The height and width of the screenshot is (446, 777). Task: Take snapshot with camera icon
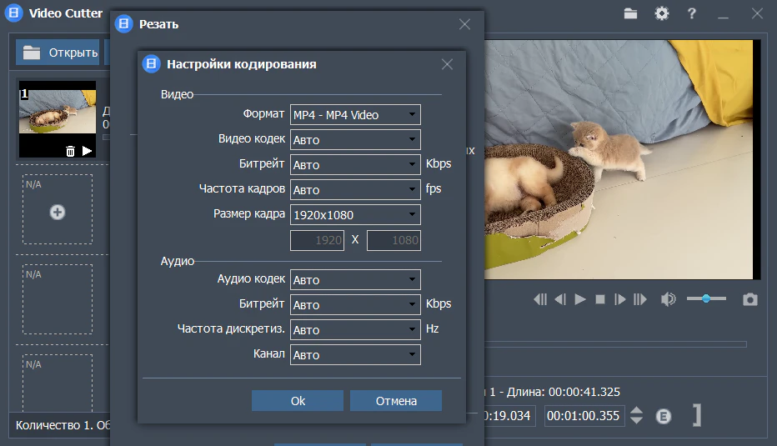(x=749, y=299)
